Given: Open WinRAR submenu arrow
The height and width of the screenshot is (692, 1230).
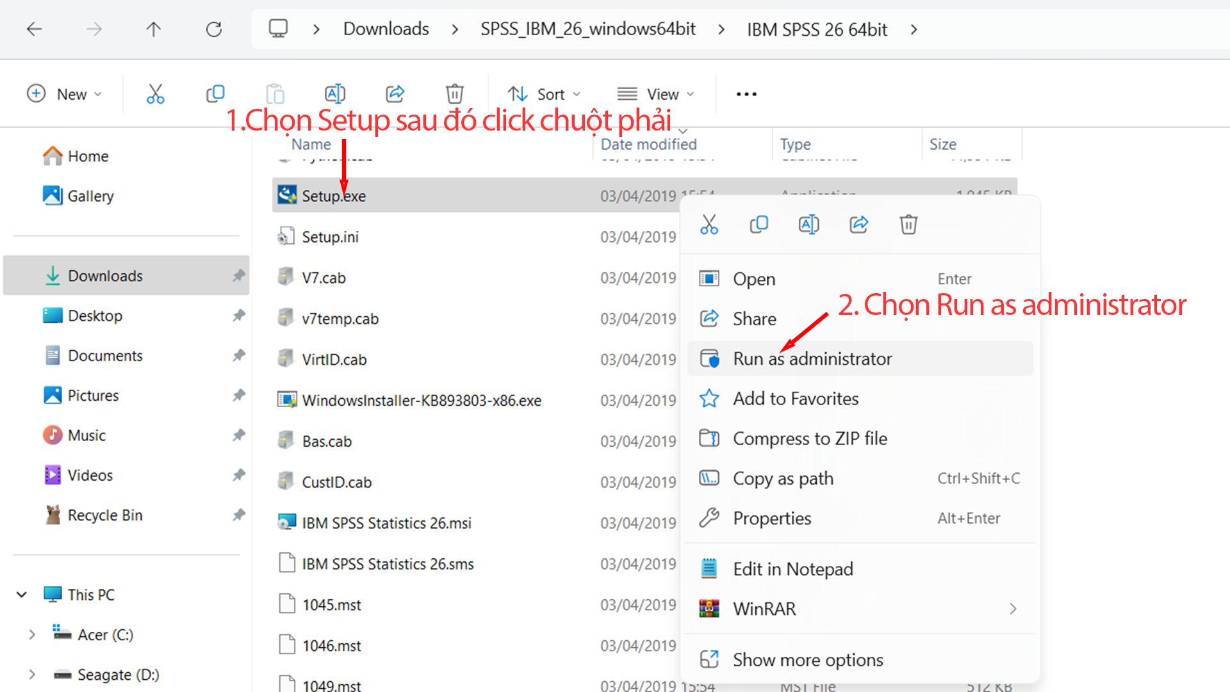Looking at the screenshot, I should [x=1013, y=609].
